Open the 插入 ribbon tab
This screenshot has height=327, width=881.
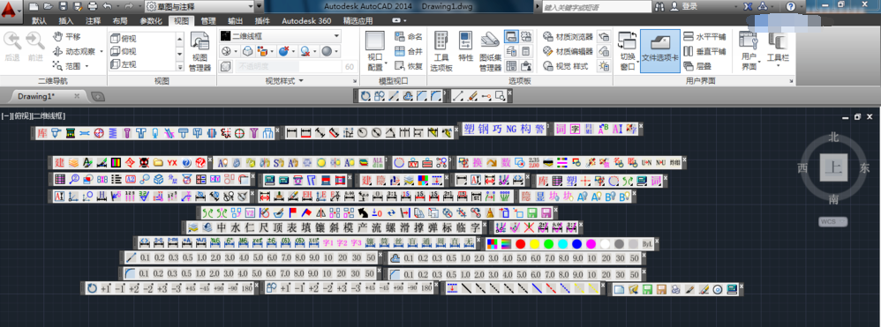65,21
